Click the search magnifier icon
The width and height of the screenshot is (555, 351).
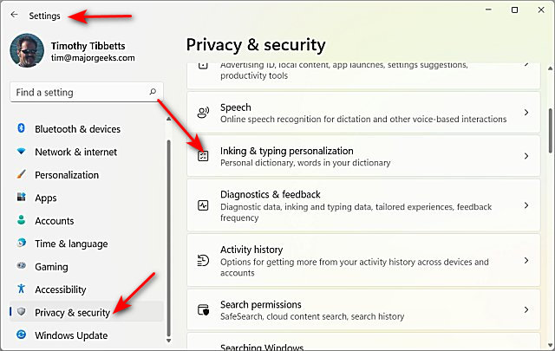[153, 91]
